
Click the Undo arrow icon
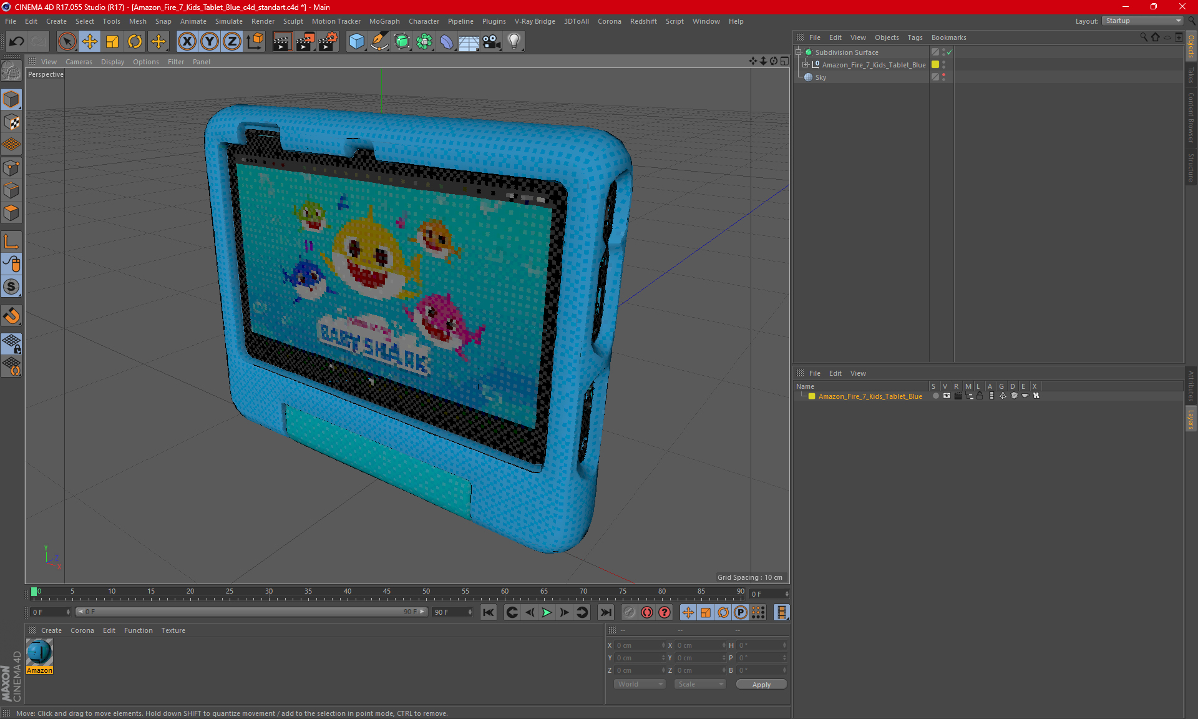click(17, 41)
